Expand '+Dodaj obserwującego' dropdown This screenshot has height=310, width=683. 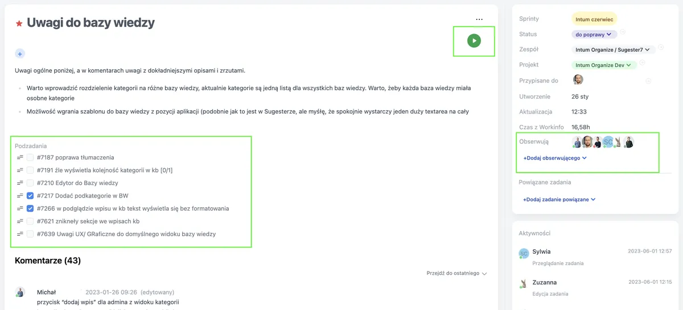[555, 158]
